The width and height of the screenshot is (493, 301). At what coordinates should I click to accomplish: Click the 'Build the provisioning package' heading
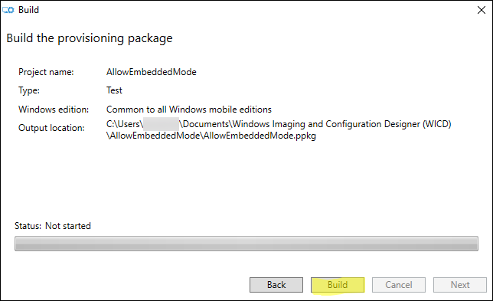(x=90, y=38)
